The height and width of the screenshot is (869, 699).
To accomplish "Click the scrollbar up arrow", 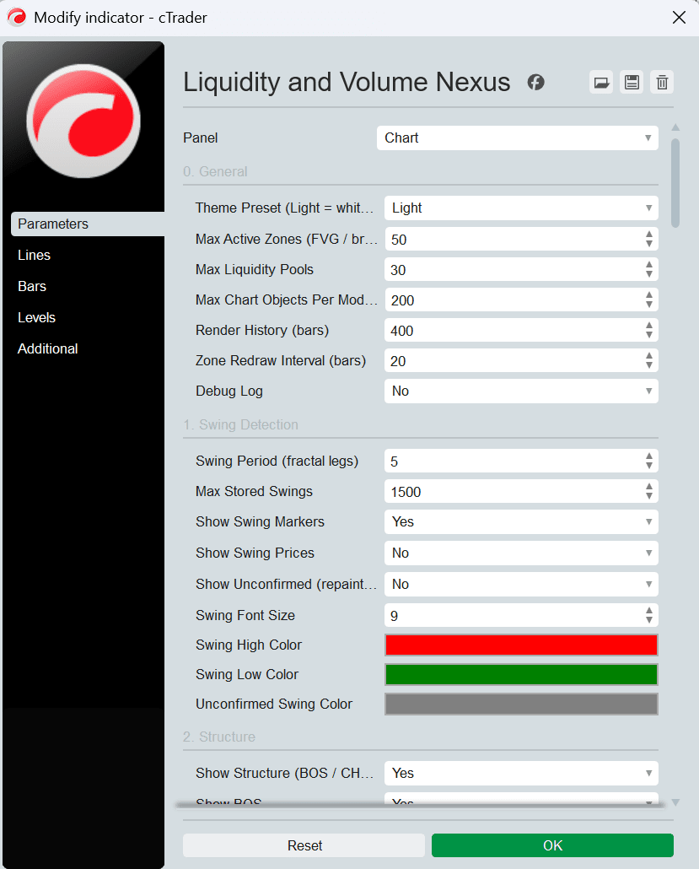I will point(675,127).
